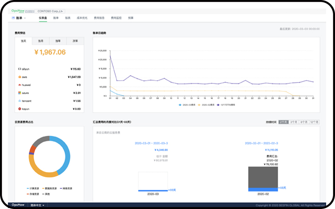Click the ¥4,046.90 amount link
This screenshot has width=335, height=209.
point(161,150)
